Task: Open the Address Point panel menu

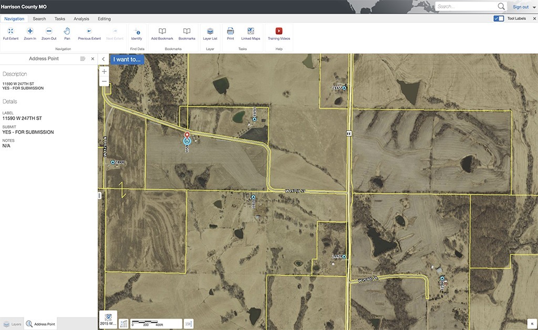Action: pyautogui.click(x=82, y=59)
